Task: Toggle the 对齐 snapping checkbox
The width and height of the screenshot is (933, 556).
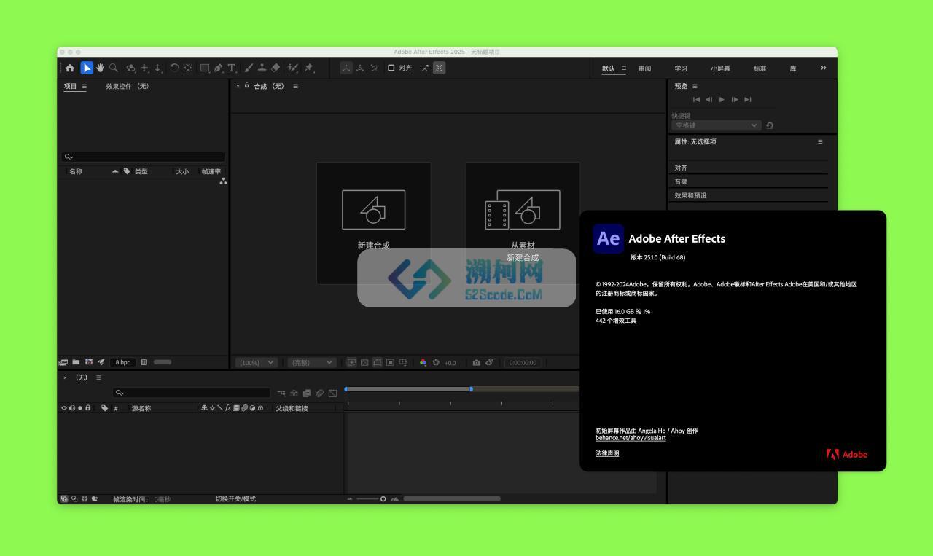Action: click(391, 68)
